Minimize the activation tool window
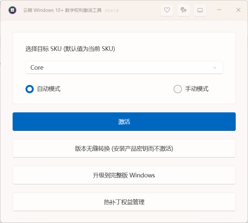This screenshot has width=248, height=223. [219, 10]
